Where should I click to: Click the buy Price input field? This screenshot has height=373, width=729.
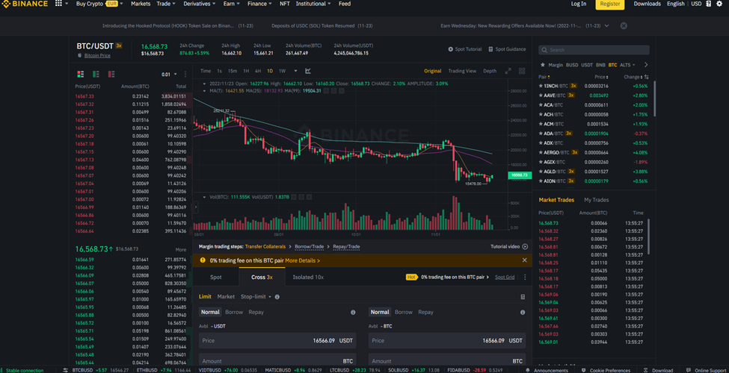tap(277, 340)
